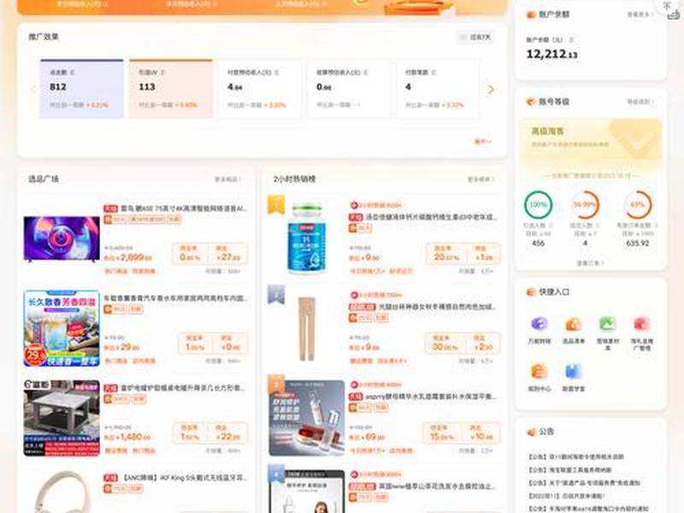Click the rank 4 shampoo product thumbnail

[307, 492]
